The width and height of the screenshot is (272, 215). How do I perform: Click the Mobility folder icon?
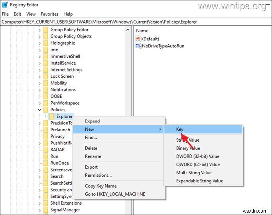pyautogui.click(x=46, y=83)
